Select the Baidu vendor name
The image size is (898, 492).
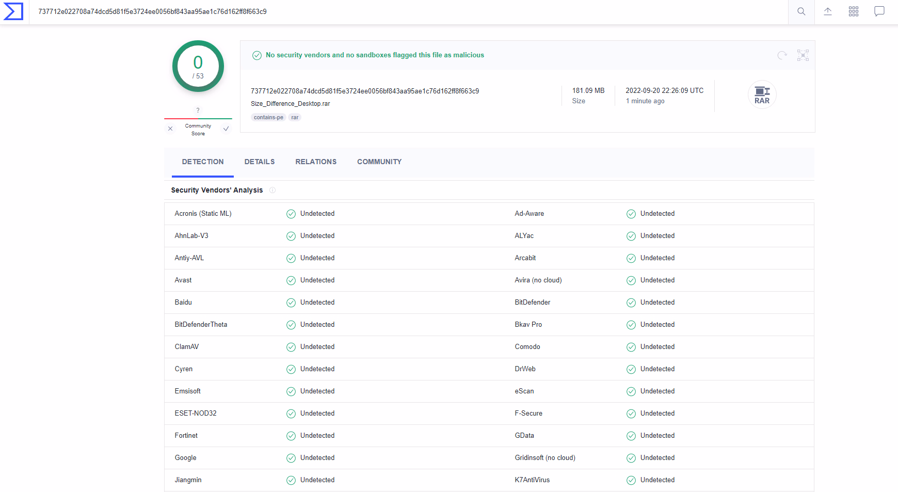183,303
